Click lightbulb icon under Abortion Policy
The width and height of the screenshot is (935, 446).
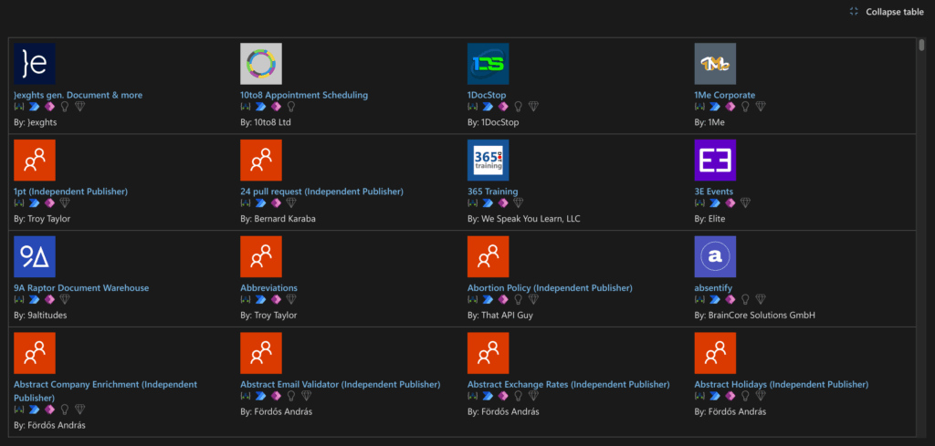(519, 299)
